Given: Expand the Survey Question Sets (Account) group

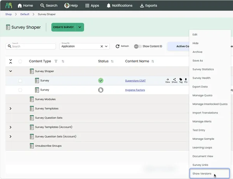Looking at the screenshot, I should click(10, 137).
